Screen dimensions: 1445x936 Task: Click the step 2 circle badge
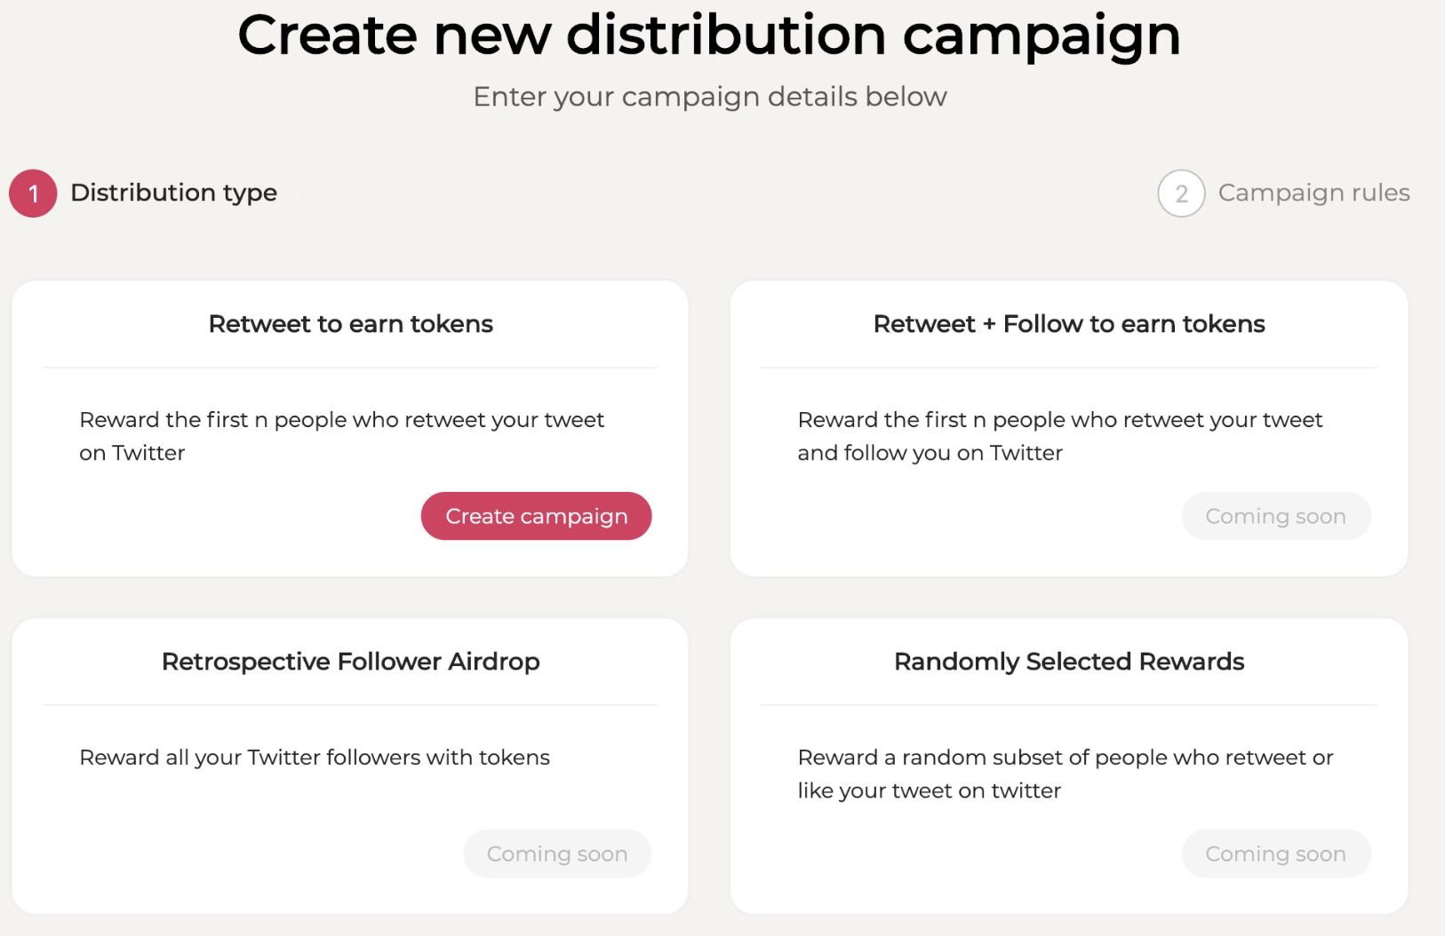1182,193
